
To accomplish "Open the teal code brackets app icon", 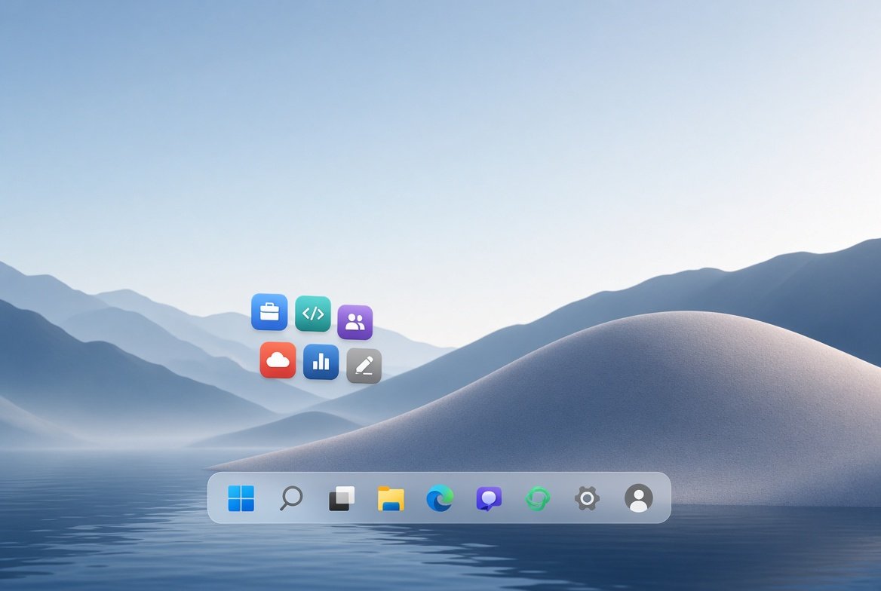I will pos(313,314).
